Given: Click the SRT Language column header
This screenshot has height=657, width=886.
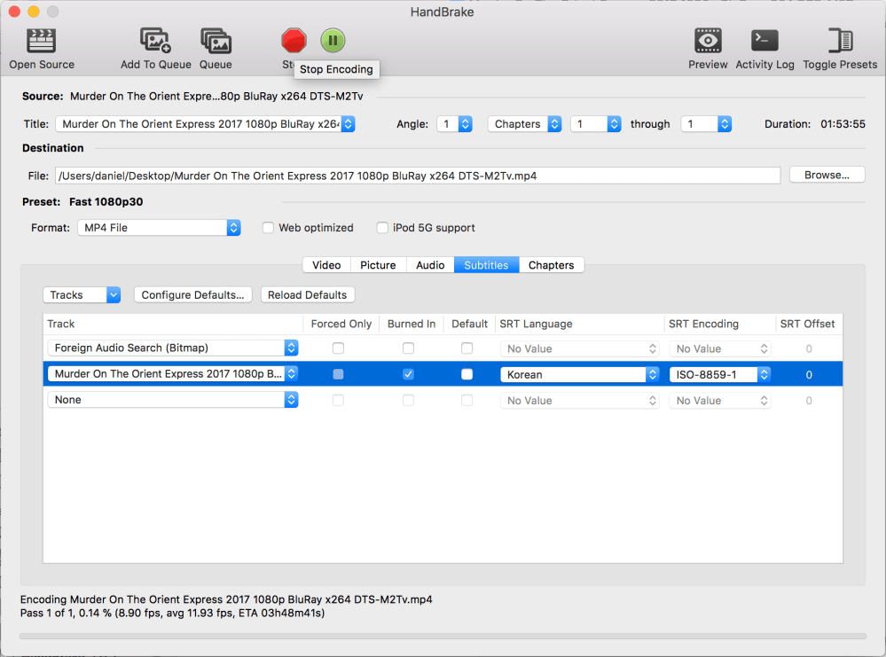Looking at the screenshot, I should click(579, 324).
